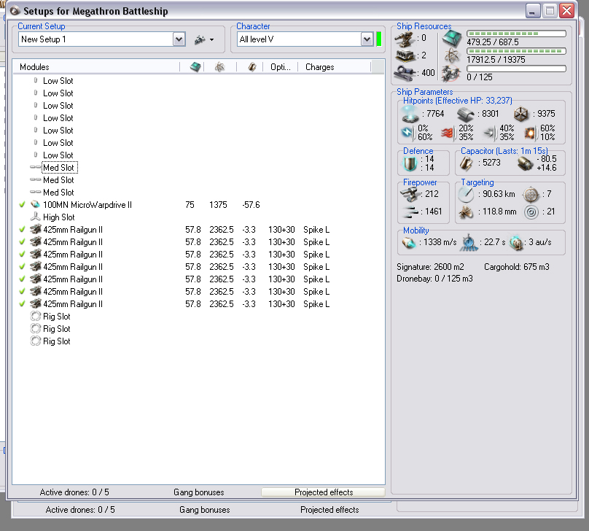Click the green character skill indicator

click(x=379, y=39)
